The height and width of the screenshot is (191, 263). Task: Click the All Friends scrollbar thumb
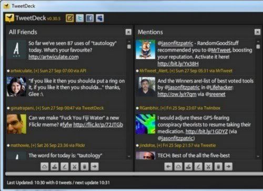129,46
